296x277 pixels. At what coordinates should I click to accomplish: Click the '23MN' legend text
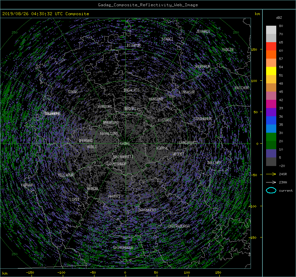283,182
